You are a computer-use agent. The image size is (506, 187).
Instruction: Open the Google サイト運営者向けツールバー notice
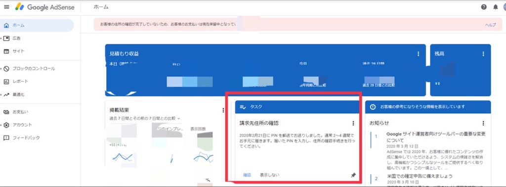pyautogui.click(x=436, y=137)
